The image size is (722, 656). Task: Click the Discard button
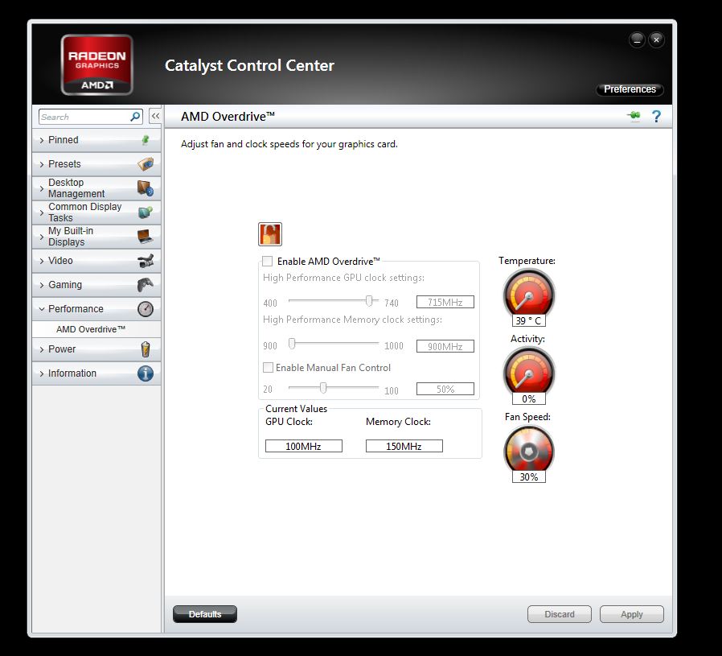point(560,614)
